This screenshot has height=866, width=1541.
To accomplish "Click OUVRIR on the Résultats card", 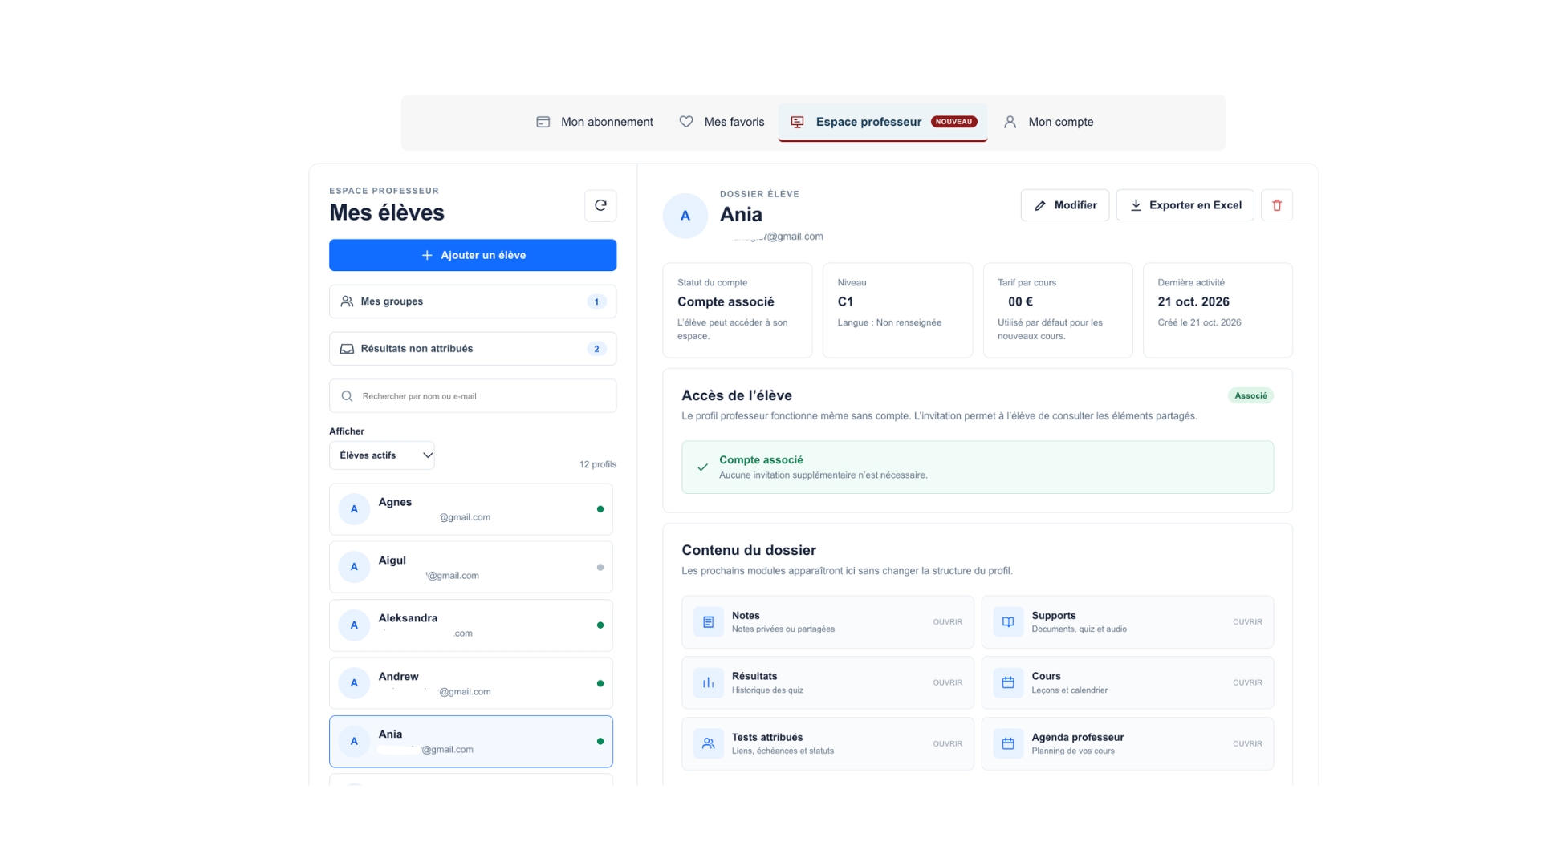I will 947,682.
